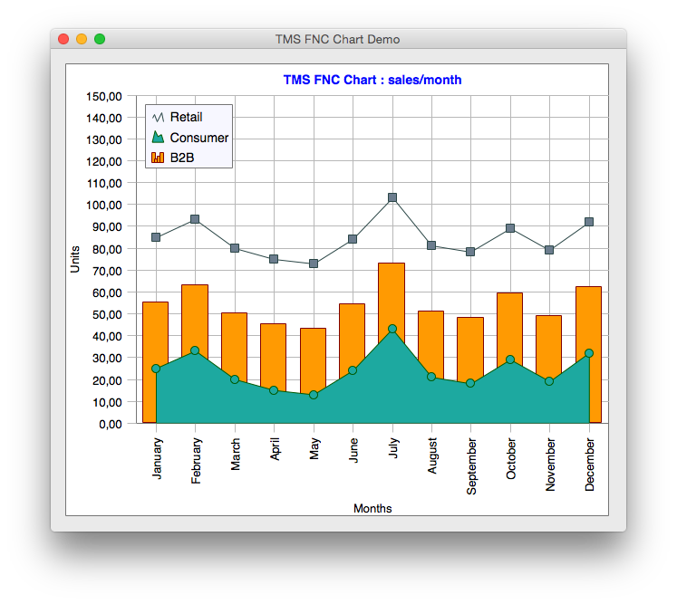Select the Retail square marker for January
The height and width of the screenshot is (604, 677).
pos(156,237)
